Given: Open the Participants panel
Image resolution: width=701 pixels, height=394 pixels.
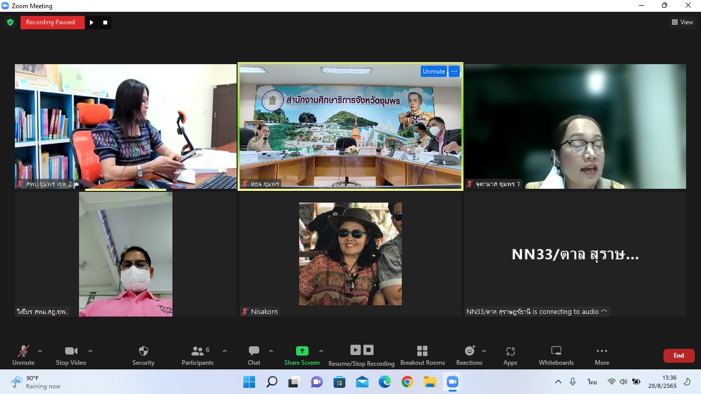Looking at the screenshot, I should click(198, 355).
